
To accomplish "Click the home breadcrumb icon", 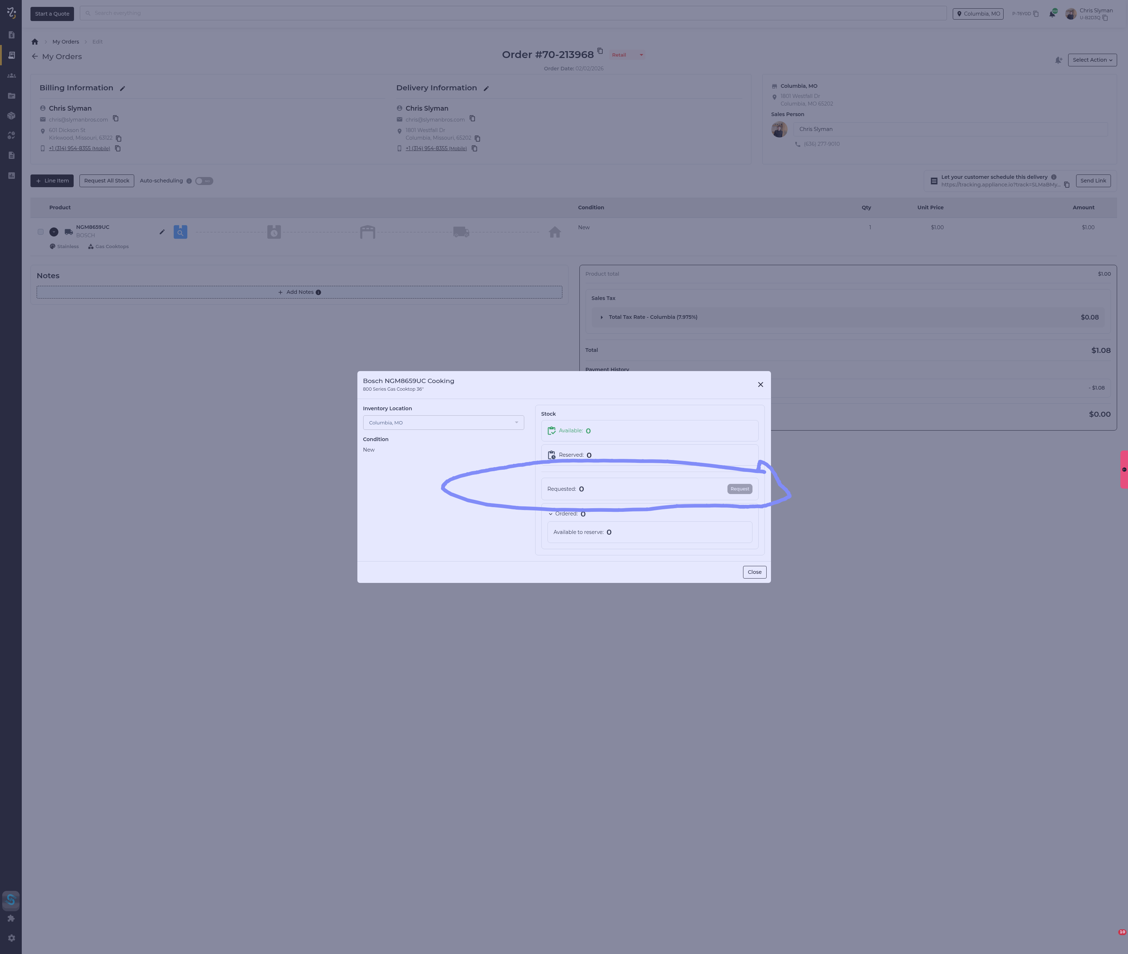I will click(x=34, y=42).
